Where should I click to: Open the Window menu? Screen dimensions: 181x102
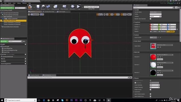(25, 3)
